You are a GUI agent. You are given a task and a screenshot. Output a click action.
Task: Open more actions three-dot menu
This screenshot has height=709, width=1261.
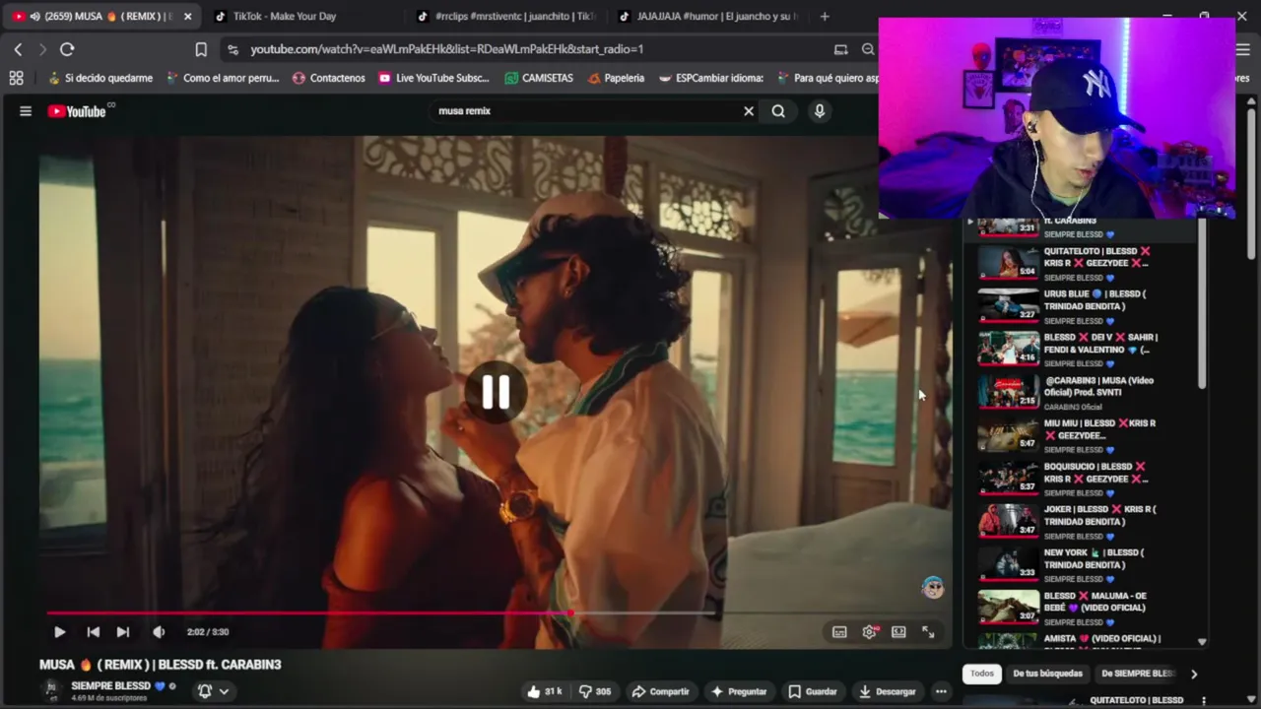(x=941, y=691)
